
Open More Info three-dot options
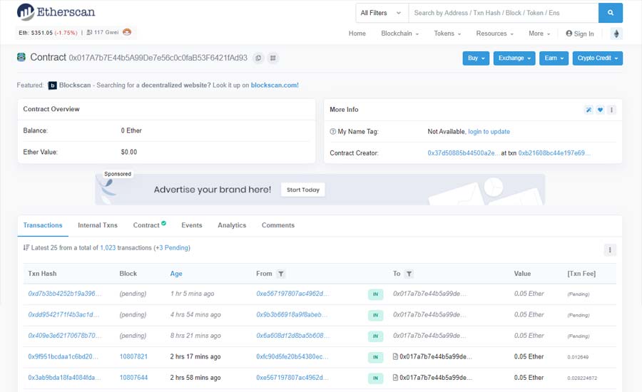(611, 110)
